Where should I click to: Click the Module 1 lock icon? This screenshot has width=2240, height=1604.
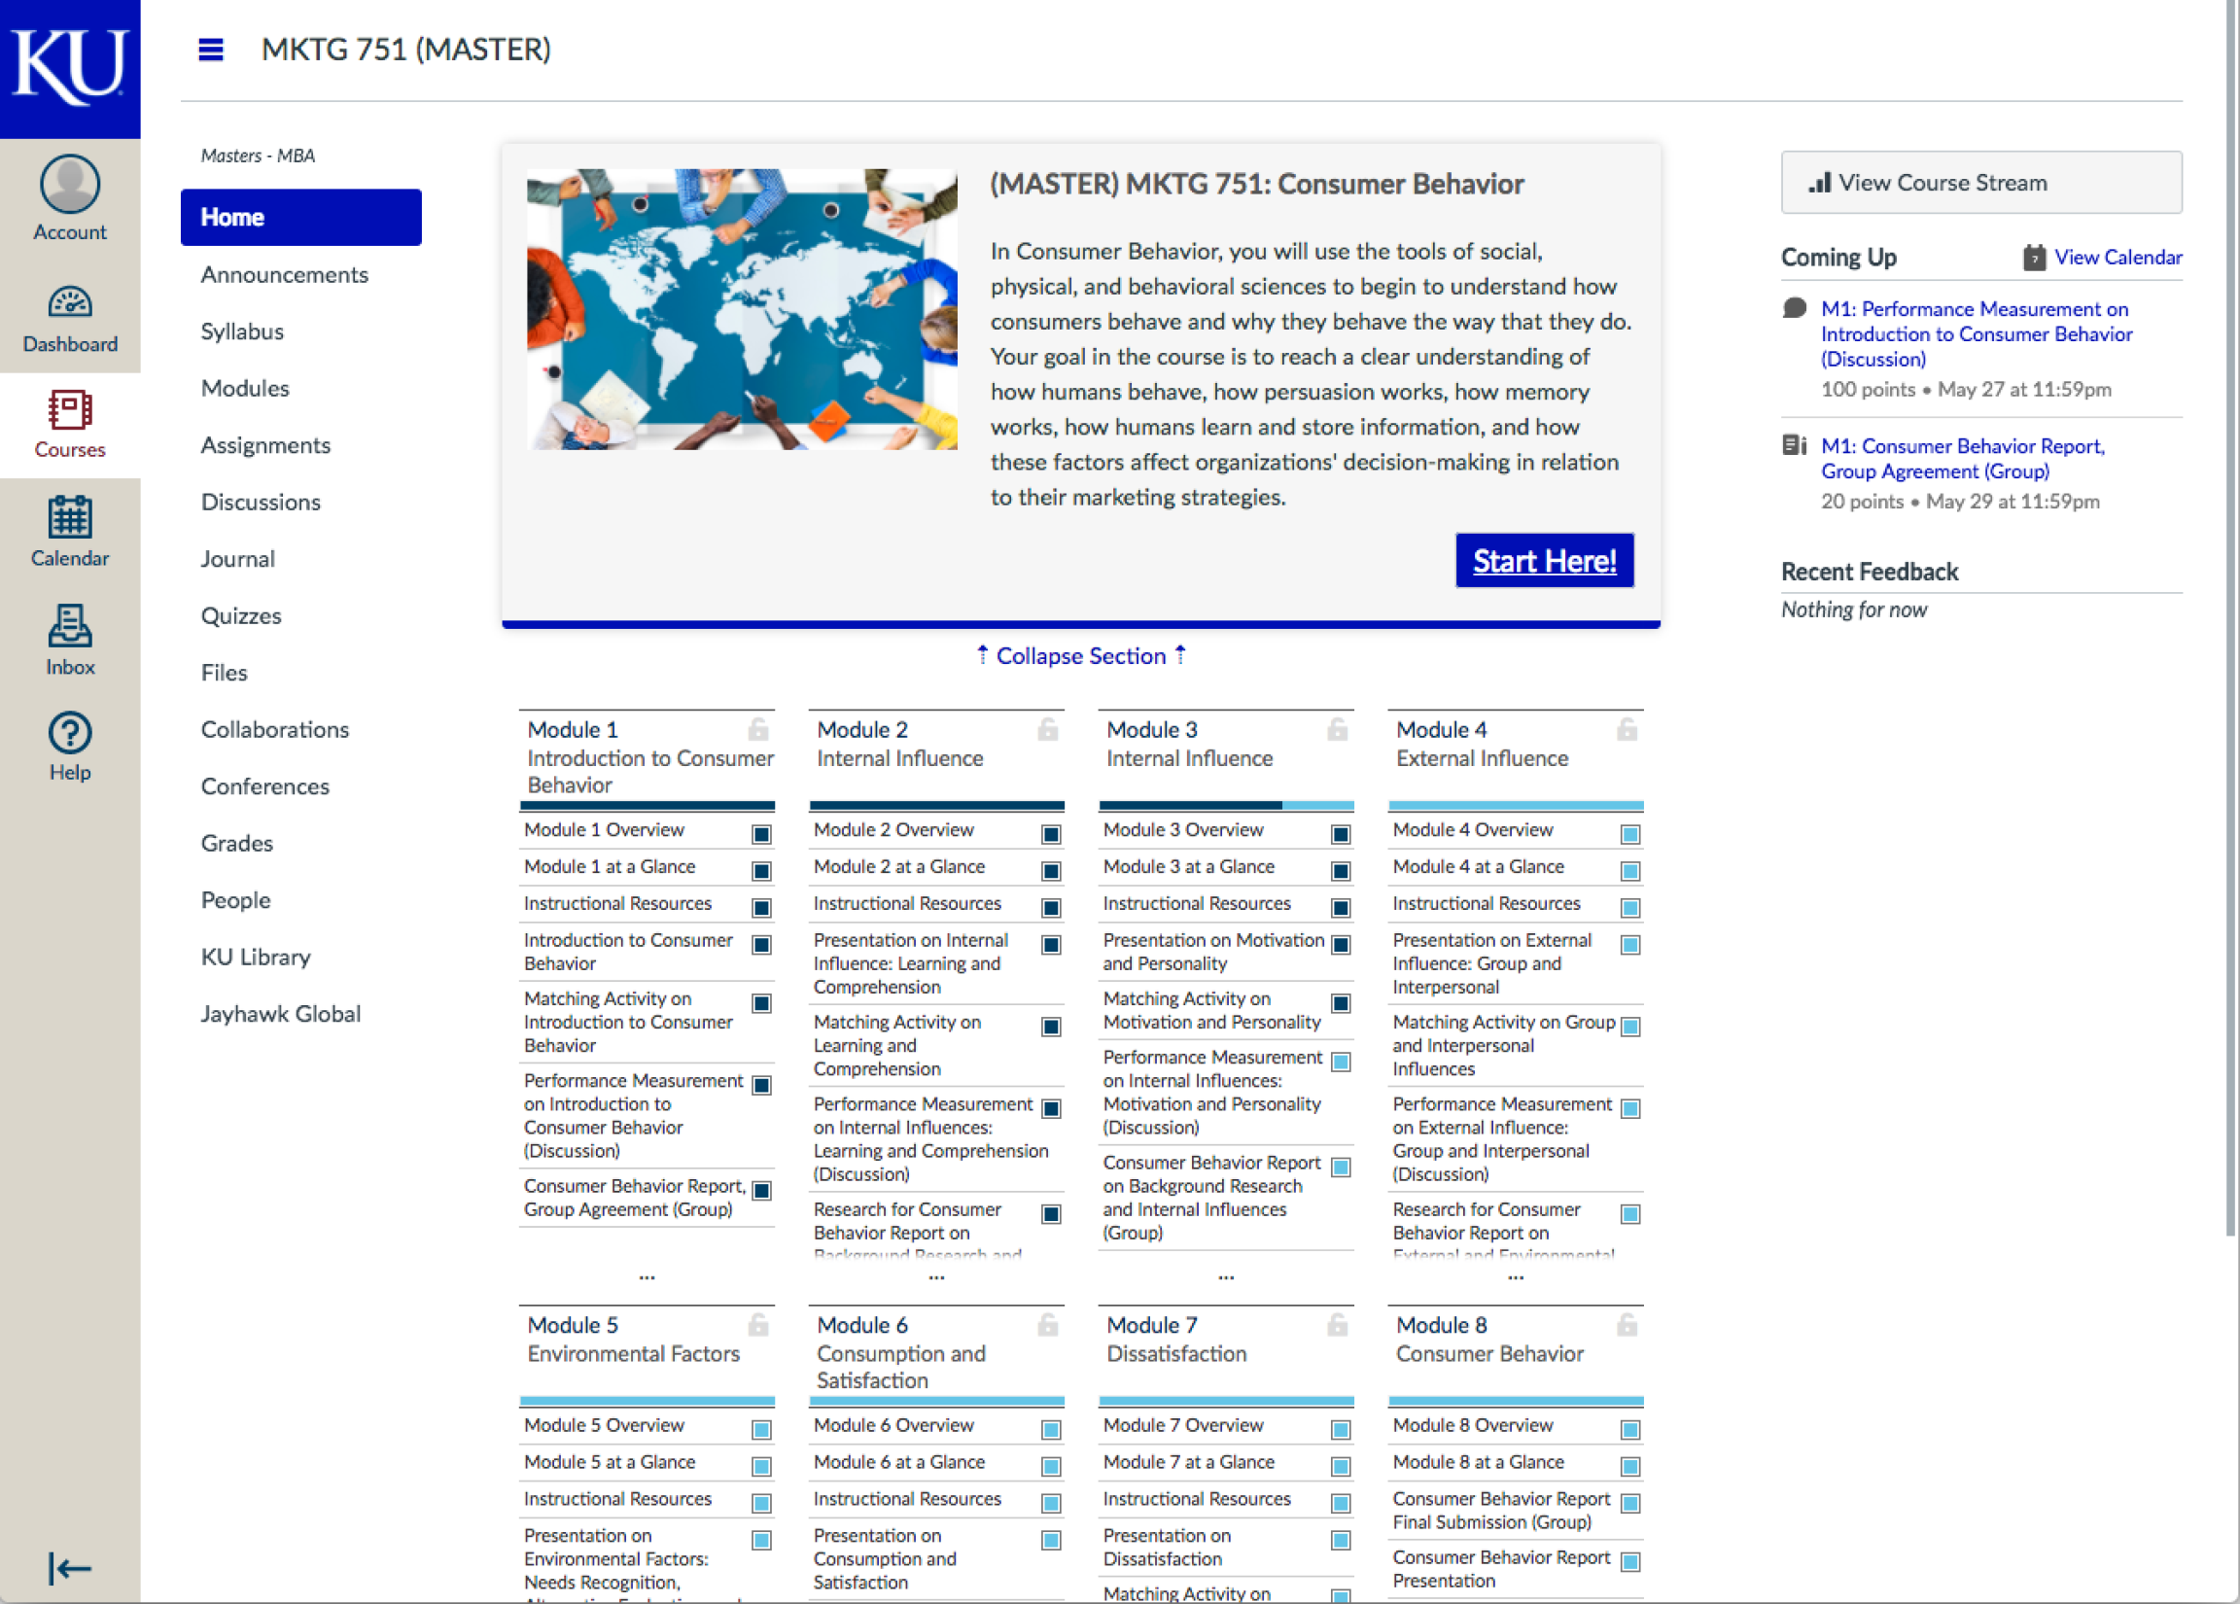758,730
